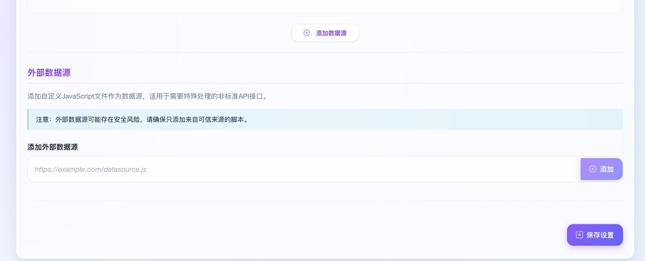
Task: Click the 添加数据源 button label
Action: click(331, 33)
